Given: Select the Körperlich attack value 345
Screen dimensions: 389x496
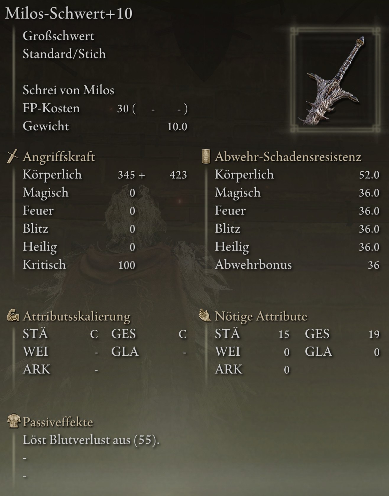Looking at the screenshot, I should click(x=127, y=175).
